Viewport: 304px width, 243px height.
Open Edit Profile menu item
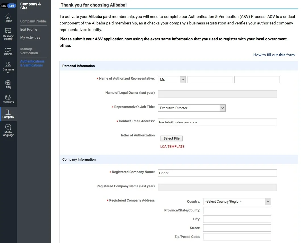[29, 30]
